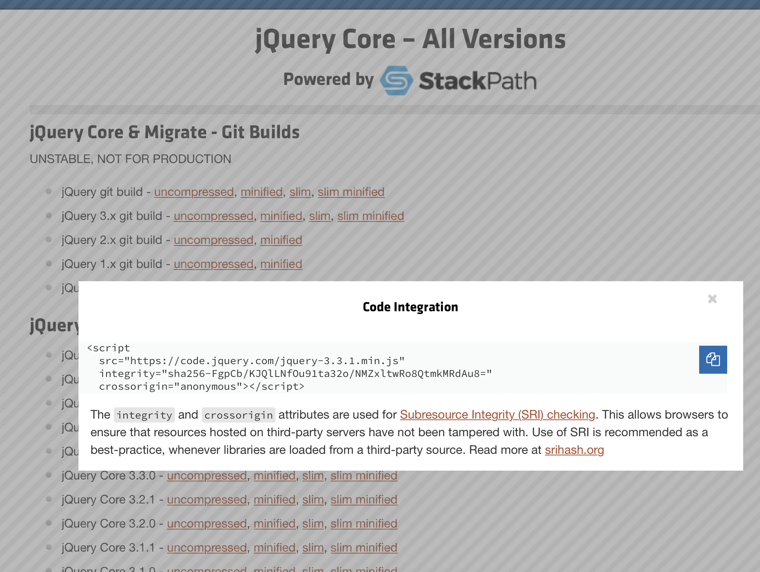Open jQuery Core 3.2.0 slim minified link

click(x=364, y=524)
